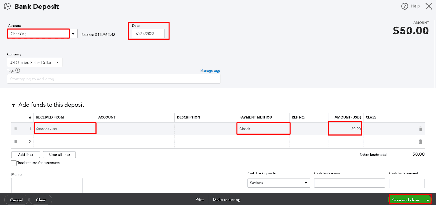This screenshot has height=205, width=436.
Task: Click the Cash back memo field
Action: point(350,183)
